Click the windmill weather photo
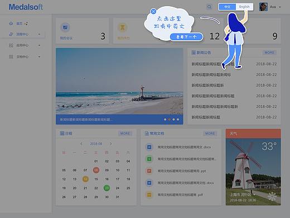This screenshot has height=218, width=290. pyautogui.click(x=253, y=172)
